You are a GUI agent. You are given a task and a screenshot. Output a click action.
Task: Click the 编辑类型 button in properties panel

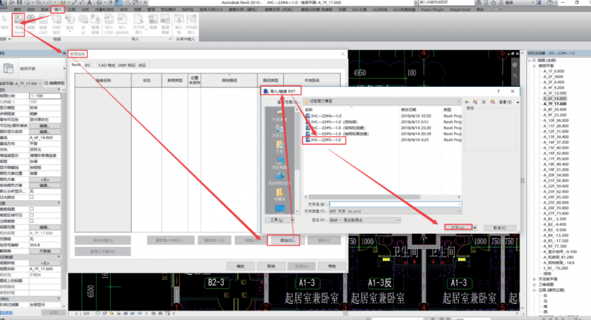tap(54, 83)
